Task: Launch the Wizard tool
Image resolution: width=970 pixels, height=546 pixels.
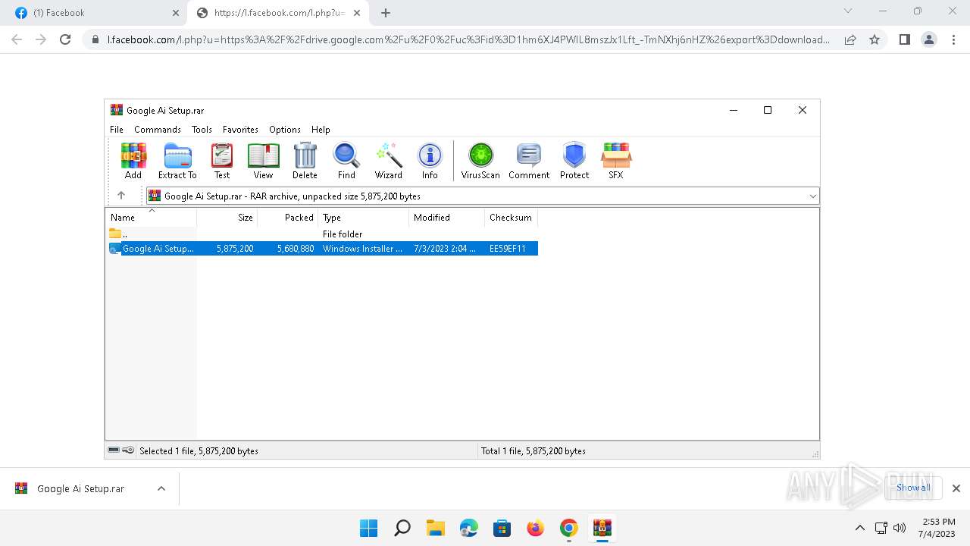Action: tap(389, 162)
